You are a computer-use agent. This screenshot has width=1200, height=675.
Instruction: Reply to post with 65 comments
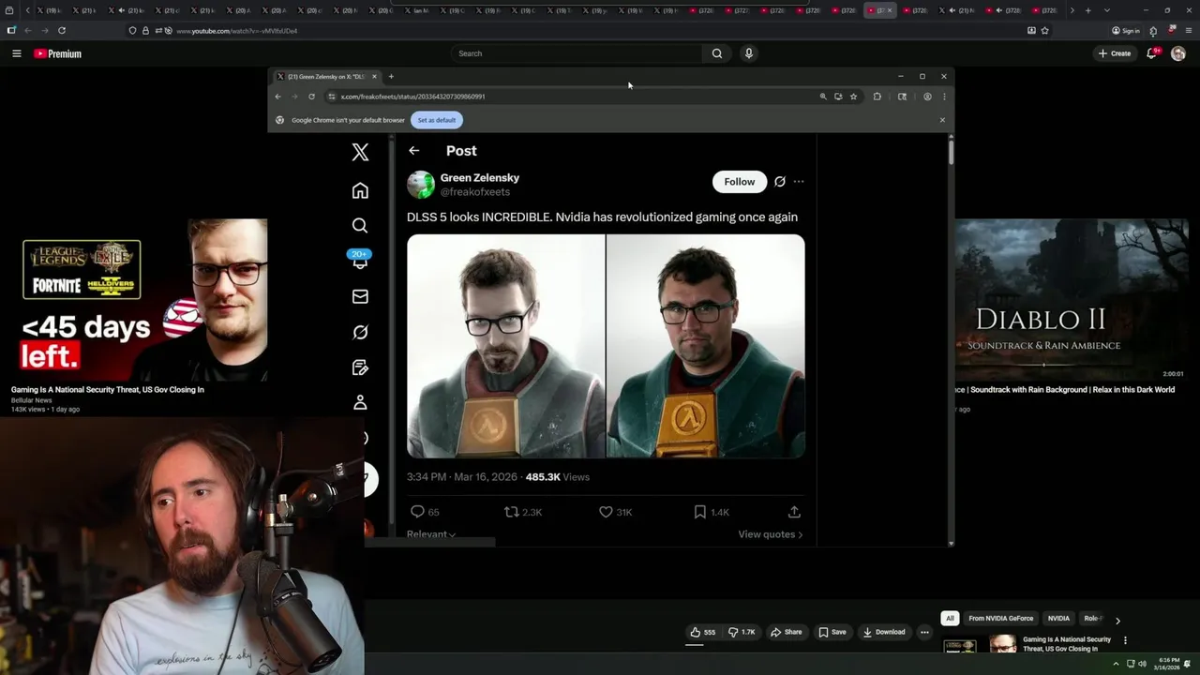[x=425, y=512]
